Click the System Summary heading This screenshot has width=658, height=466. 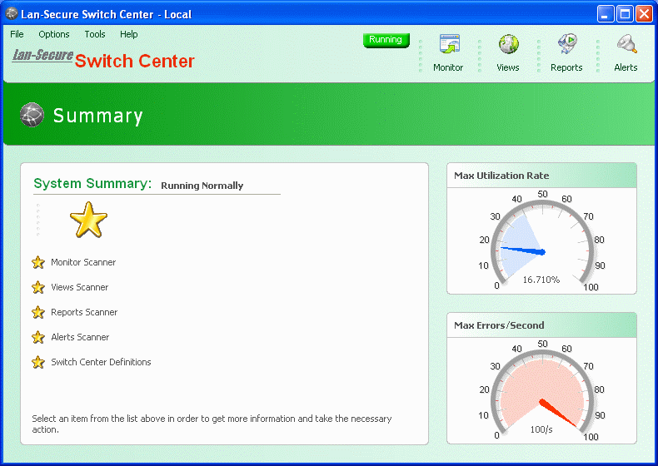click(92, 184)
